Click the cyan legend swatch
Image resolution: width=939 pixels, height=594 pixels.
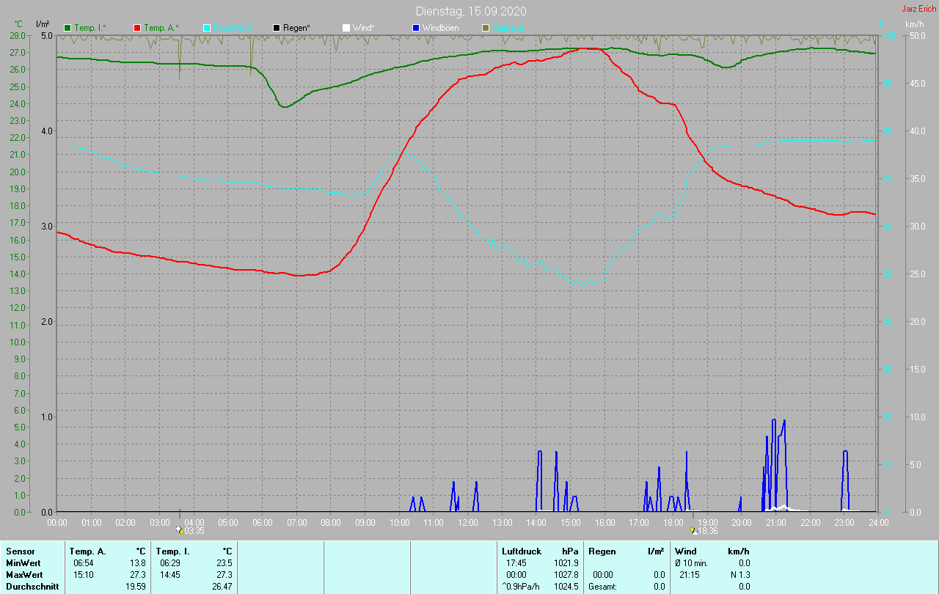point(207,28)
